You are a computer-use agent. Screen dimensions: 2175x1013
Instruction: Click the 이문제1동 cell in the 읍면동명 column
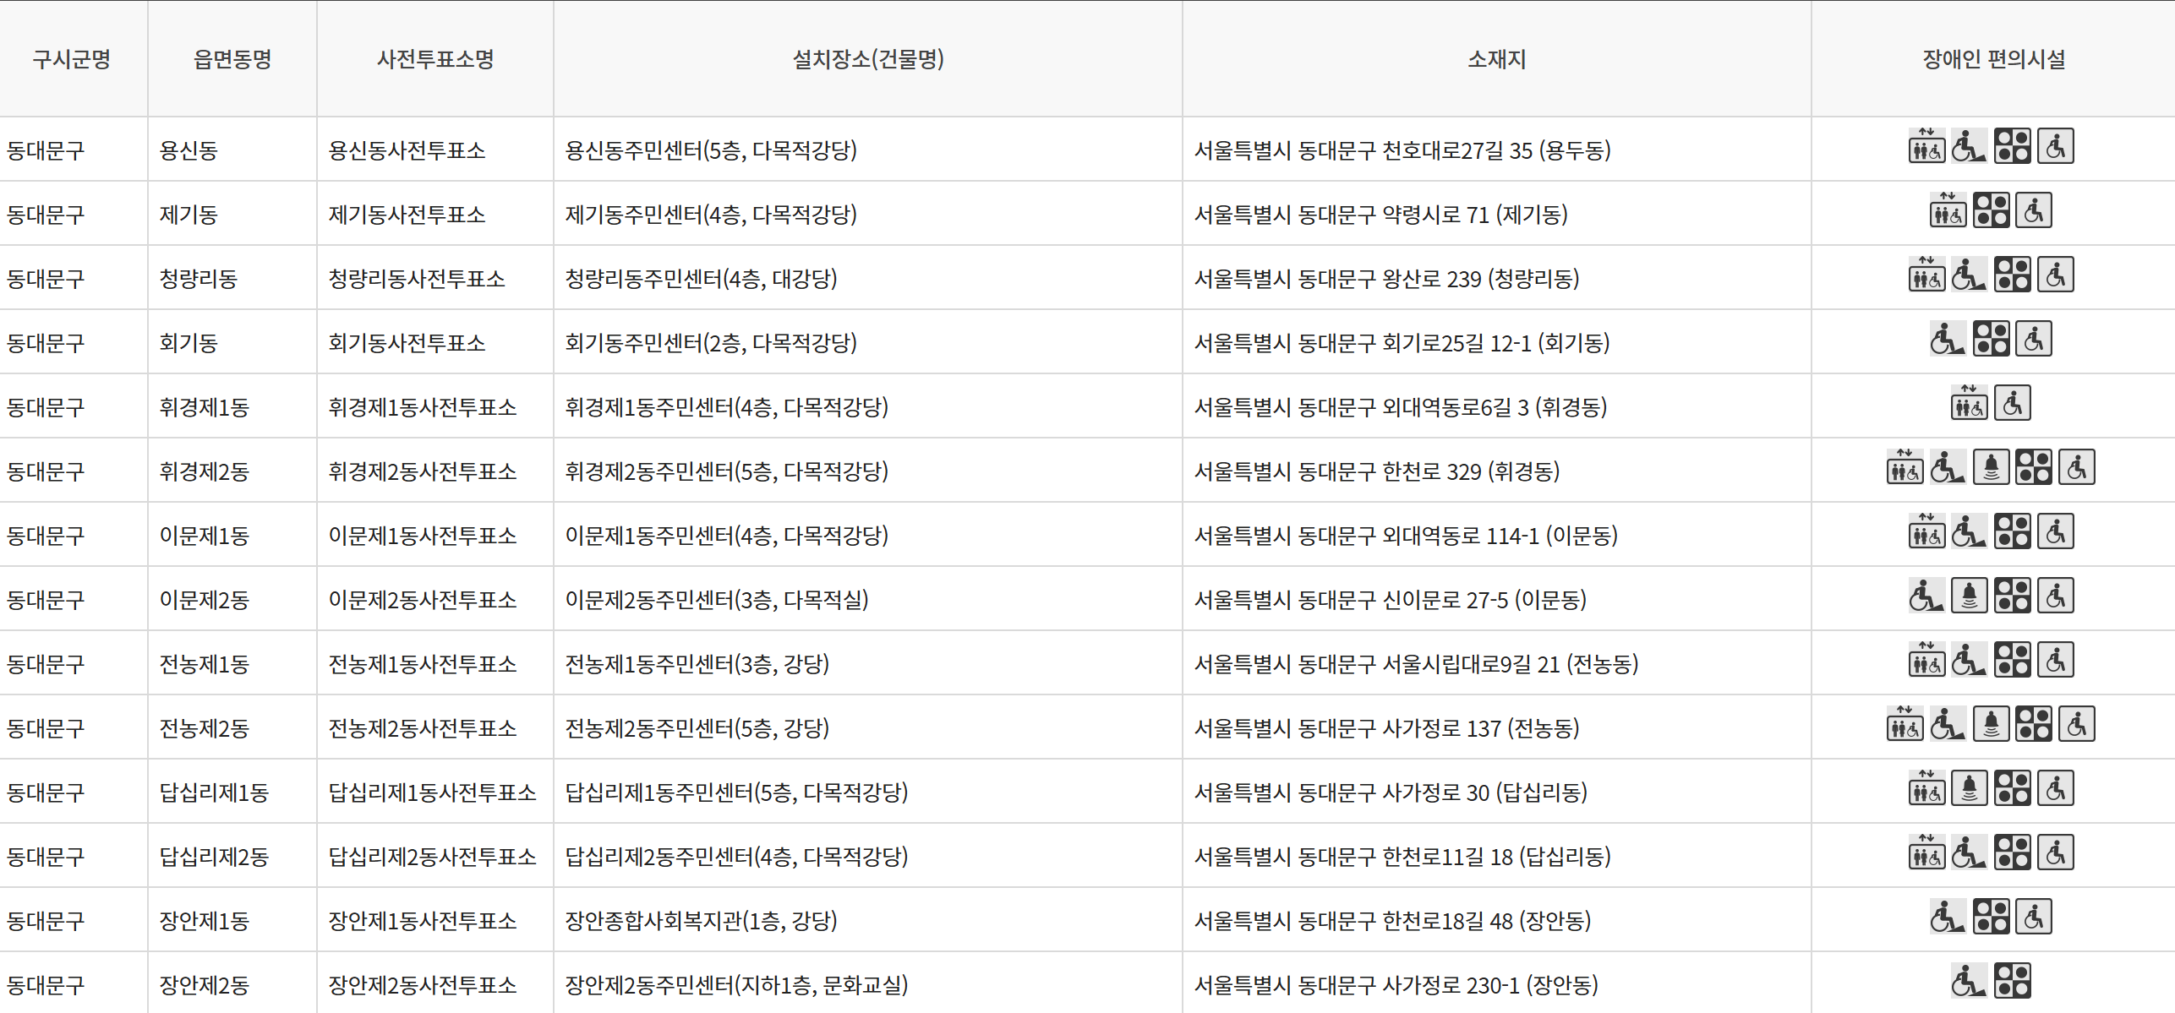point(205,536)
